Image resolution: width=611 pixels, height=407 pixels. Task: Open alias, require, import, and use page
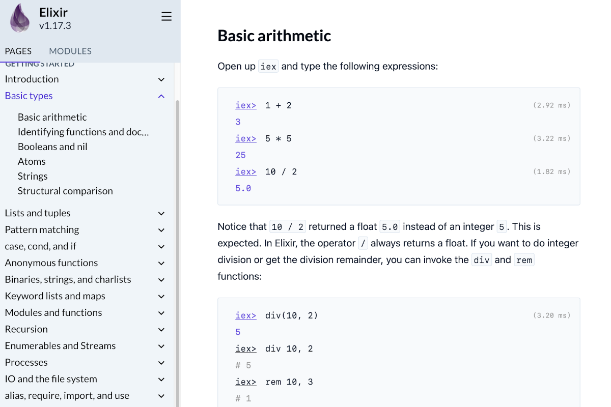tap(67, 395)
